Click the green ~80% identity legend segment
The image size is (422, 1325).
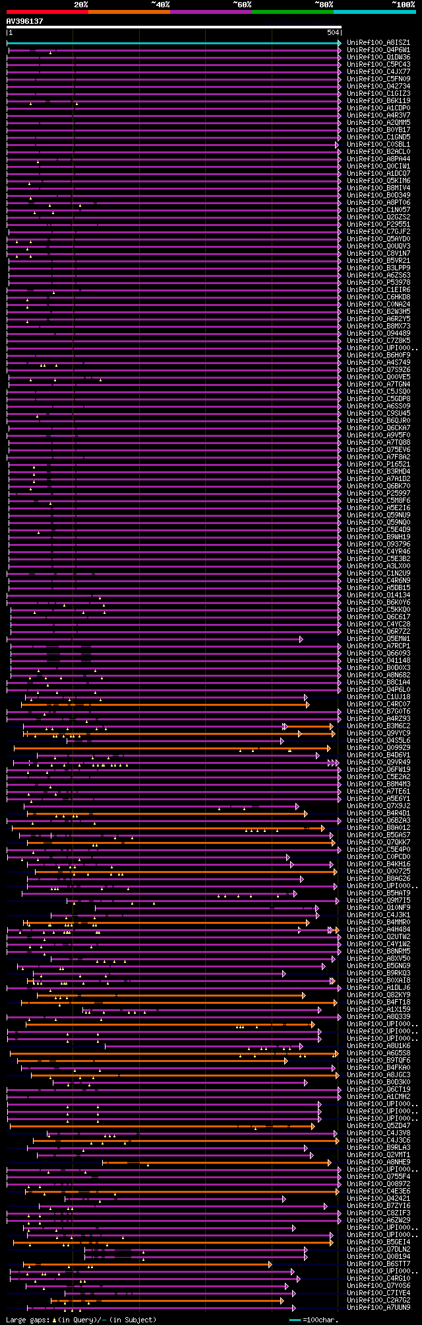pyautogui.click(x=292, y=11)
